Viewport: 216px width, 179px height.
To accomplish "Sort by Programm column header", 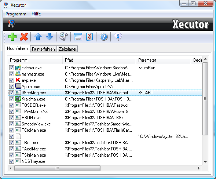I will [x=35, y=60].
